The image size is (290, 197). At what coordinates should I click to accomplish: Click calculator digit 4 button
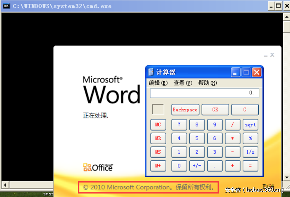pos(179,138)
